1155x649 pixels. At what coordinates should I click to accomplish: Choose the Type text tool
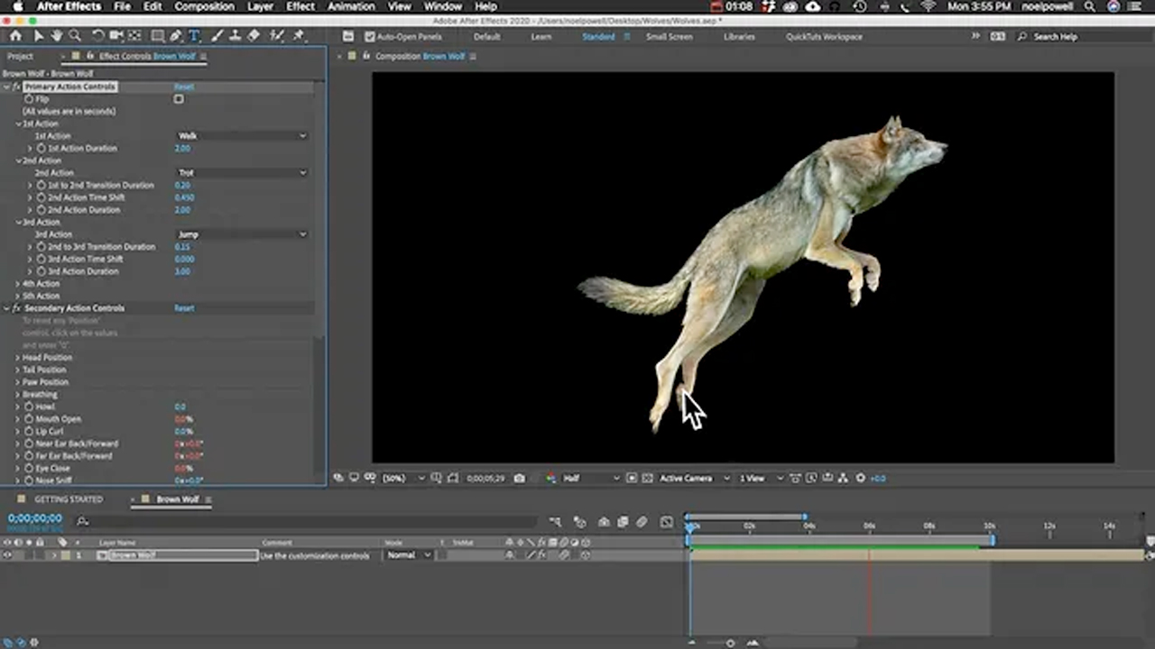[x=194, y=36]
